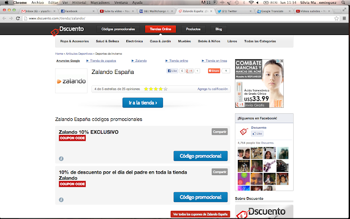Viewport: 350px width, 219px height.
Task: Open Ropa & Accesorios category
Action: pyautogui.click(x=74, y=41)
